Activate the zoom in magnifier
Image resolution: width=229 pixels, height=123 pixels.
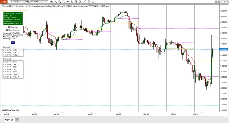(60, 2)
